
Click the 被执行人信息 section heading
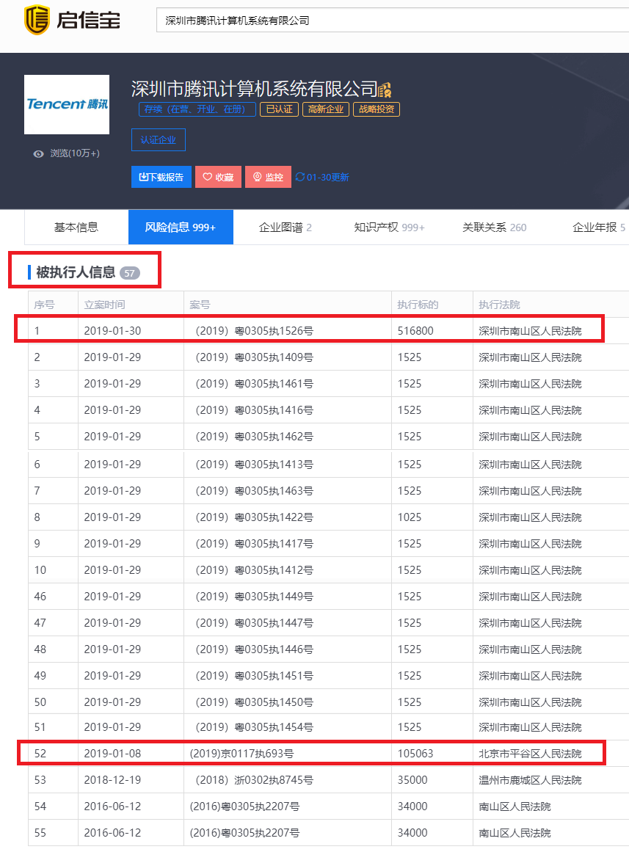[76, 272]
